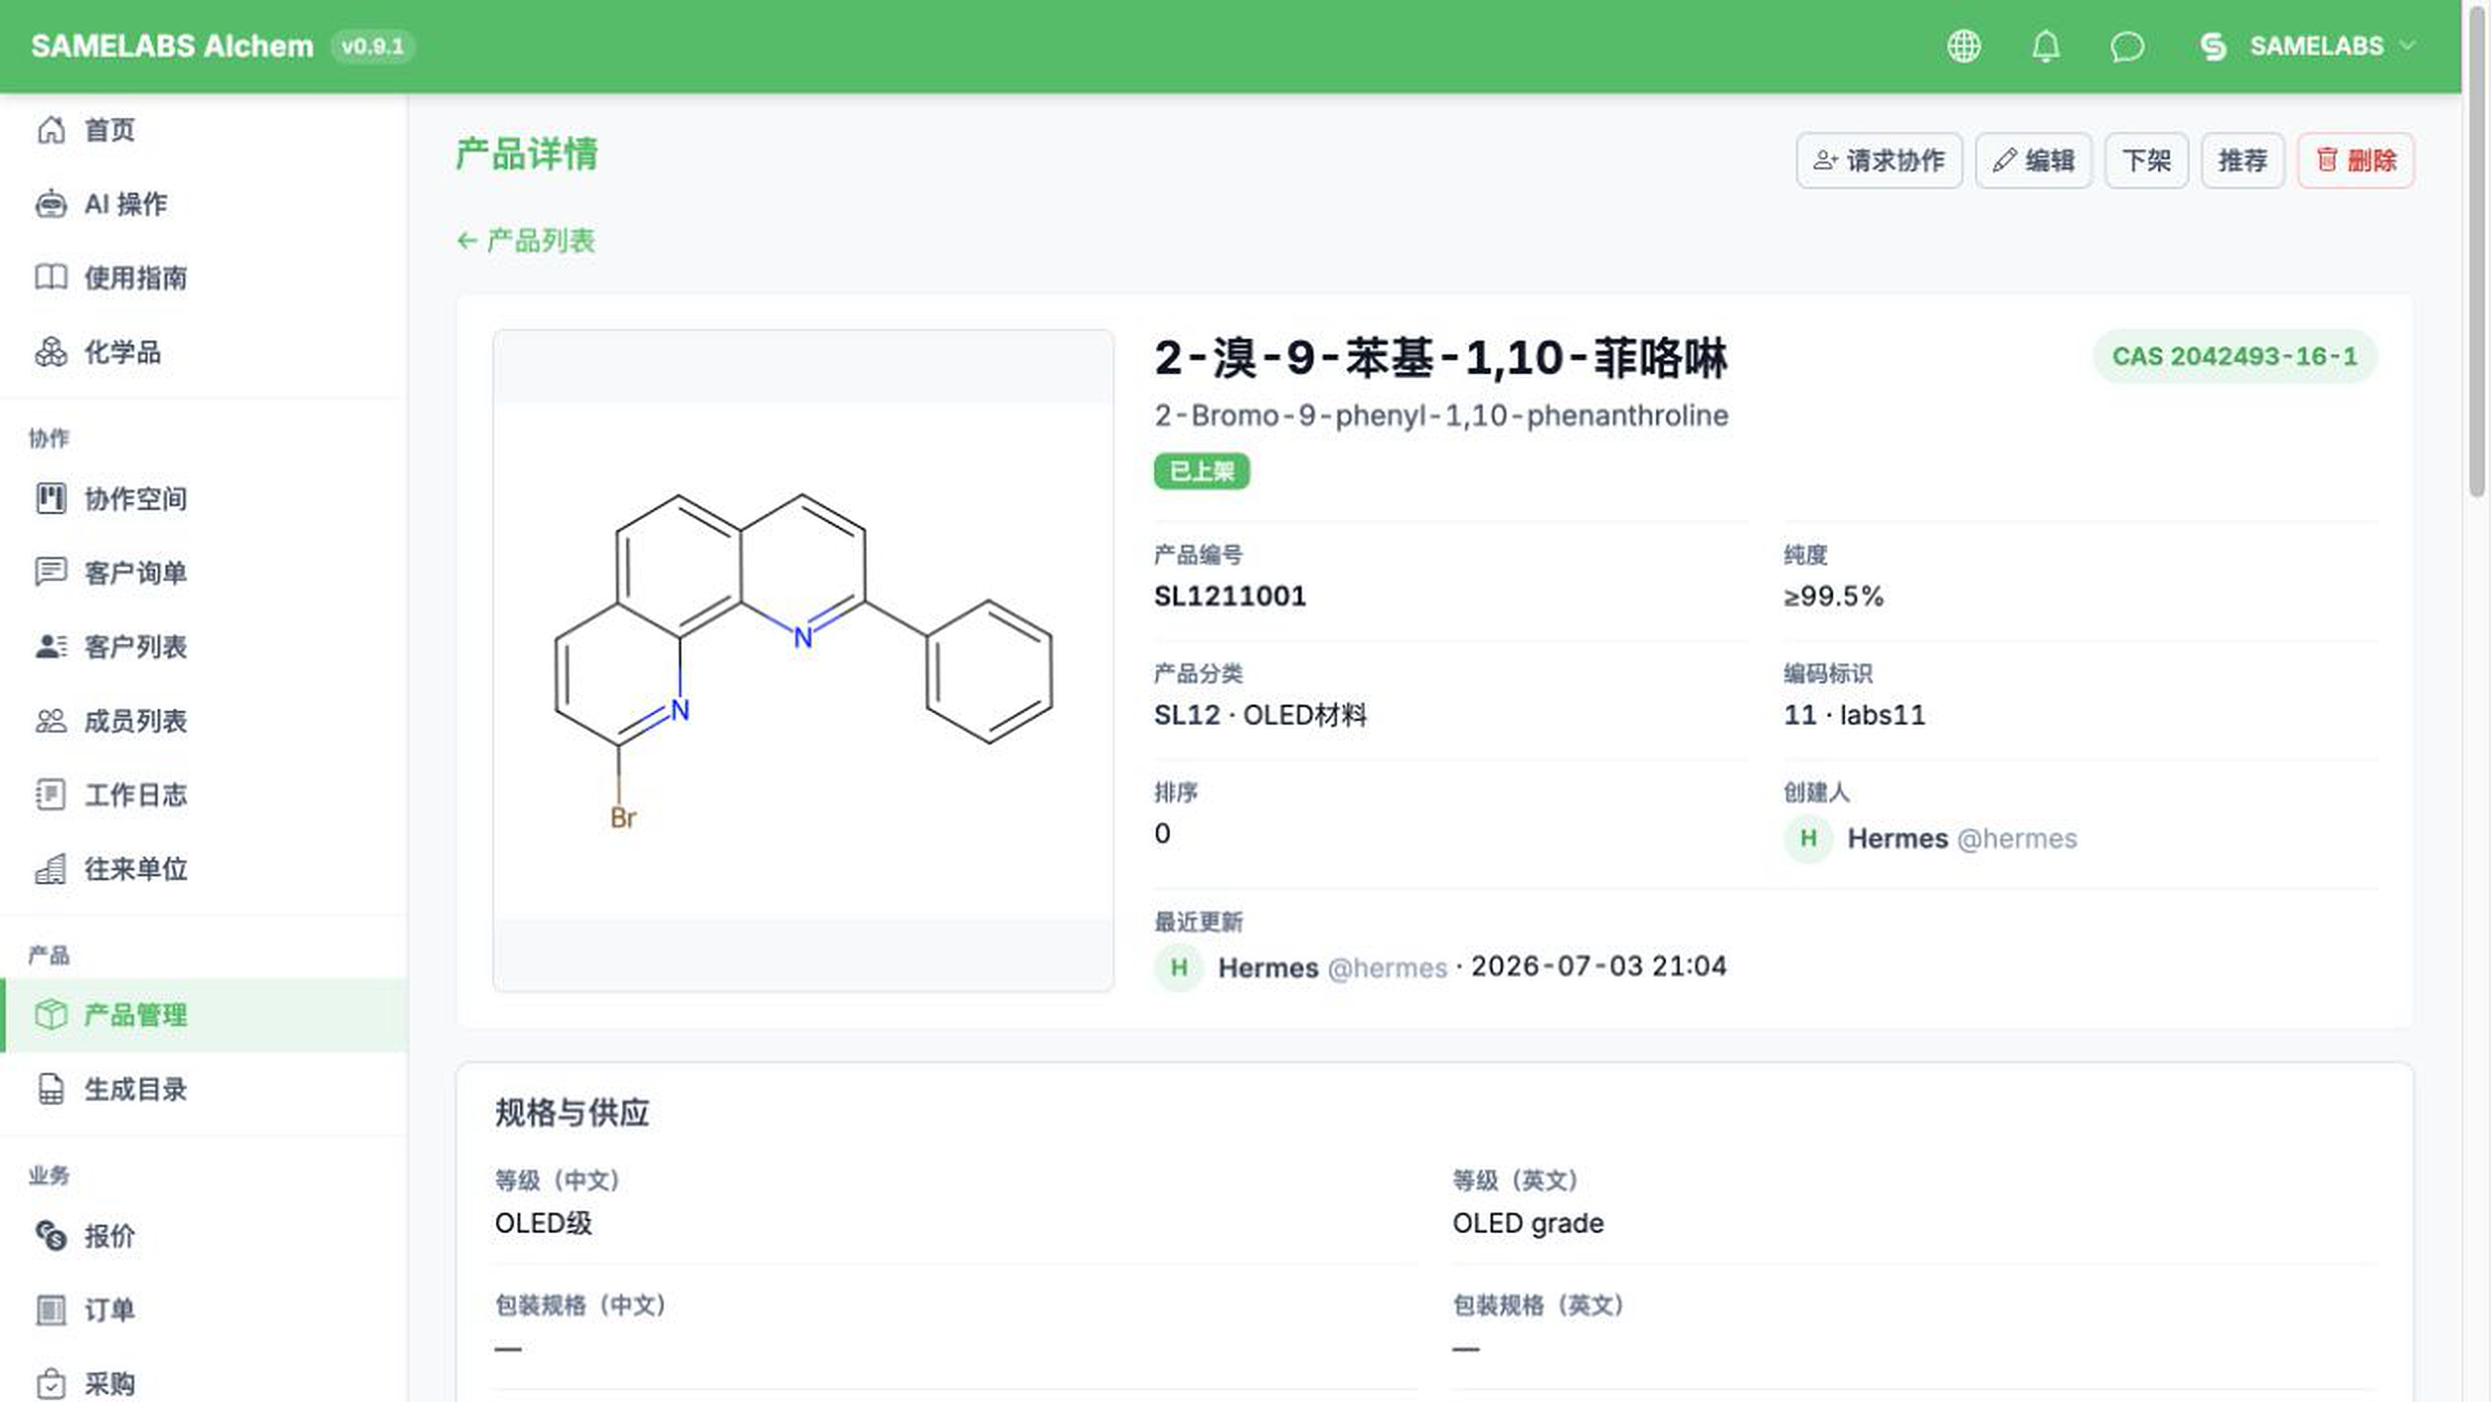Open the language globe icon

click(x=1963, y=46)
